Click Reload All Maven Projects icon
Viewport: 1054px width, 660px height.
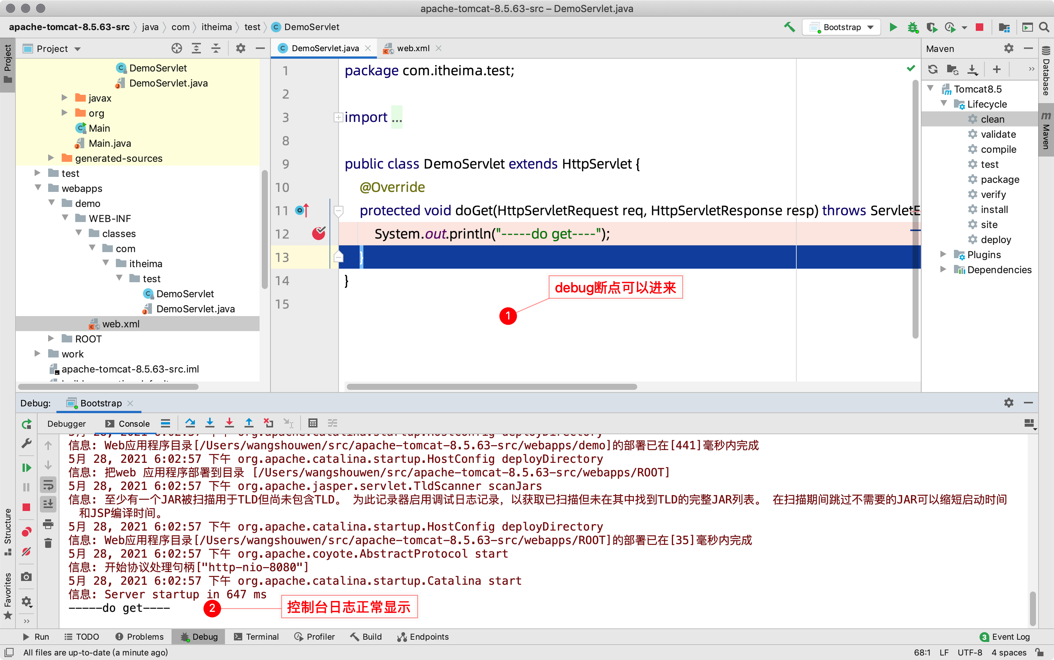coord(933,69)
